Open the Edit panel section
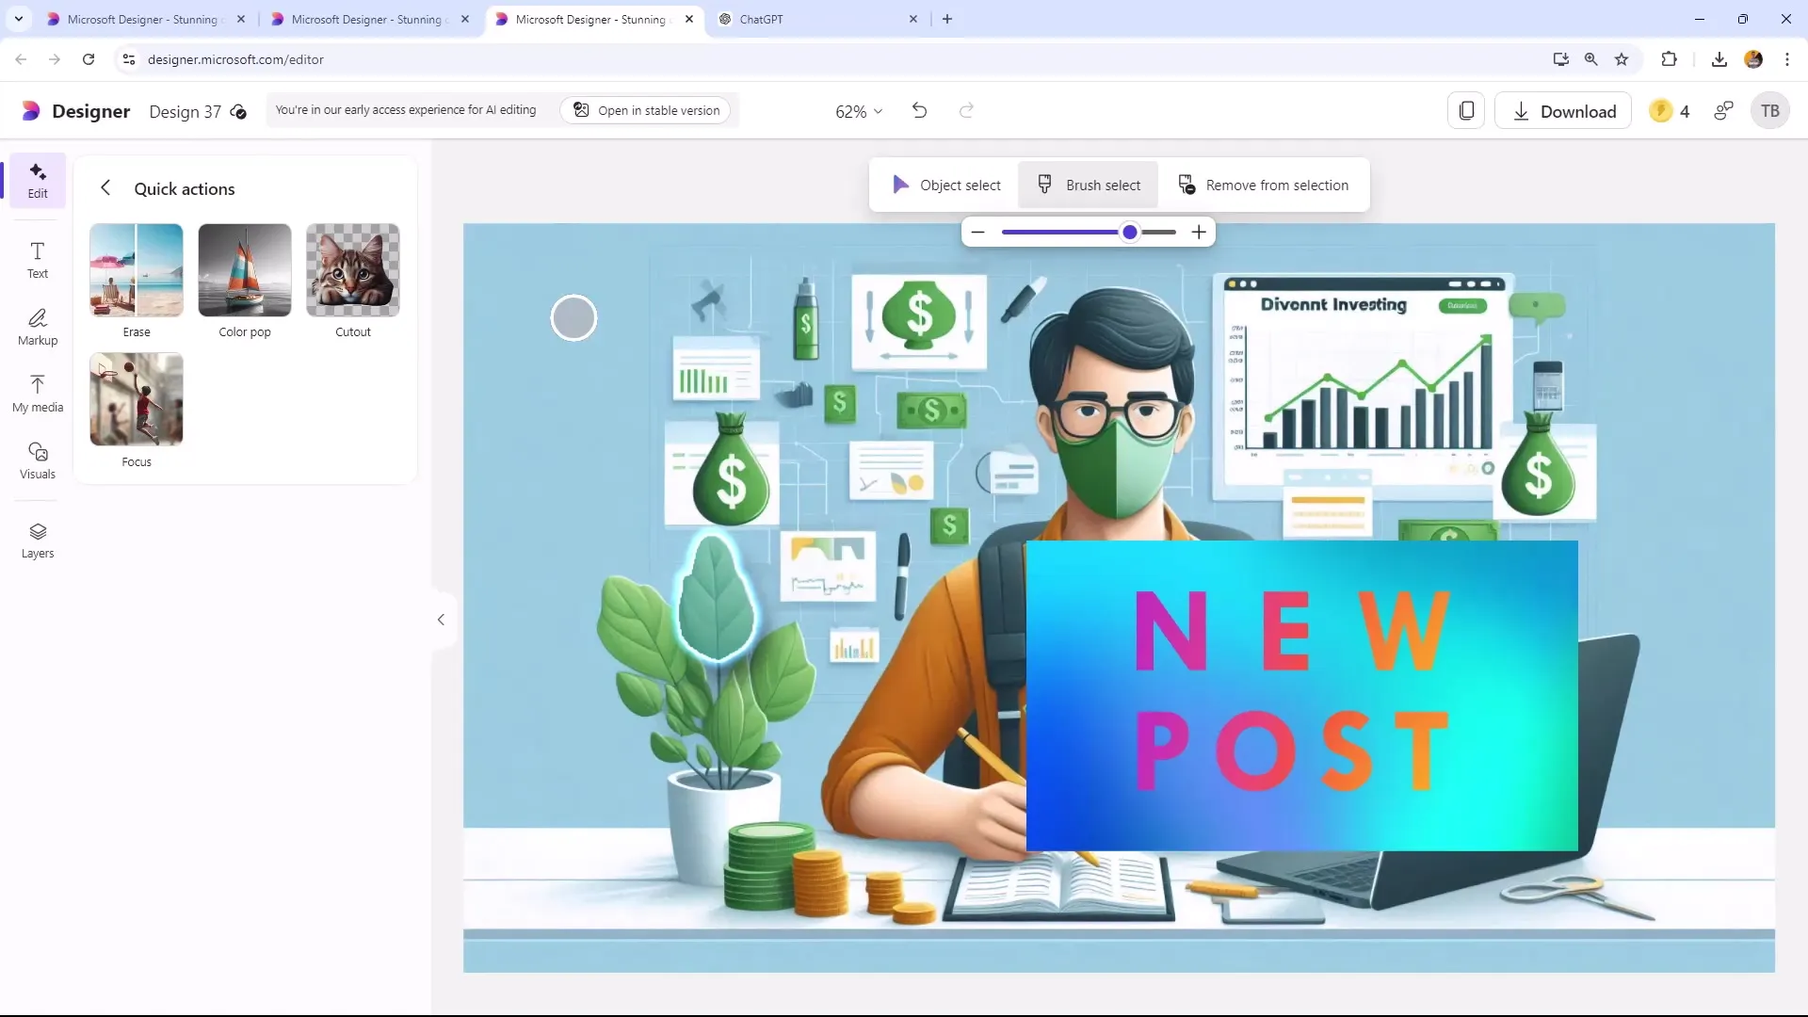1808x1017 pixels. pos(38,180)
